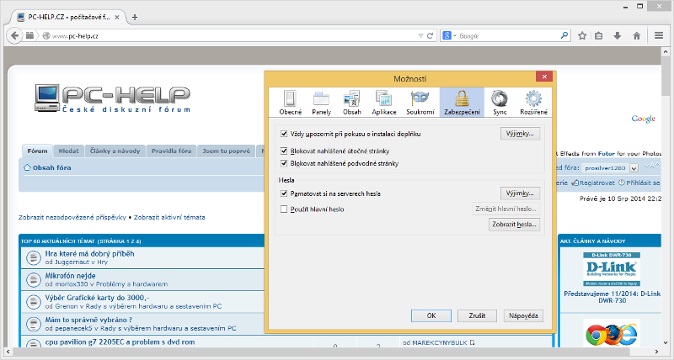The height and width of the screenshot is (360, 674).
Task: Enable the Použít hlavní heslo checkbox
Action: 284,209
